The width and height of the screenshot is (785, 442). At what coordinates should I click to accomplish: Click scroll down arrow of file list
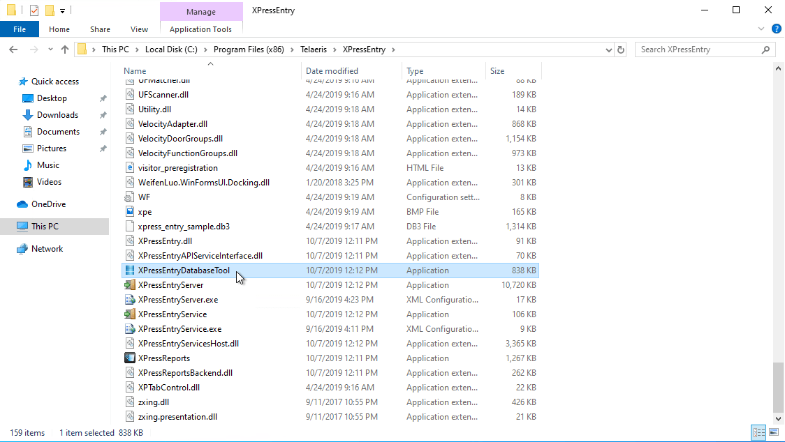pyautogui.click(x=778, y=420)
